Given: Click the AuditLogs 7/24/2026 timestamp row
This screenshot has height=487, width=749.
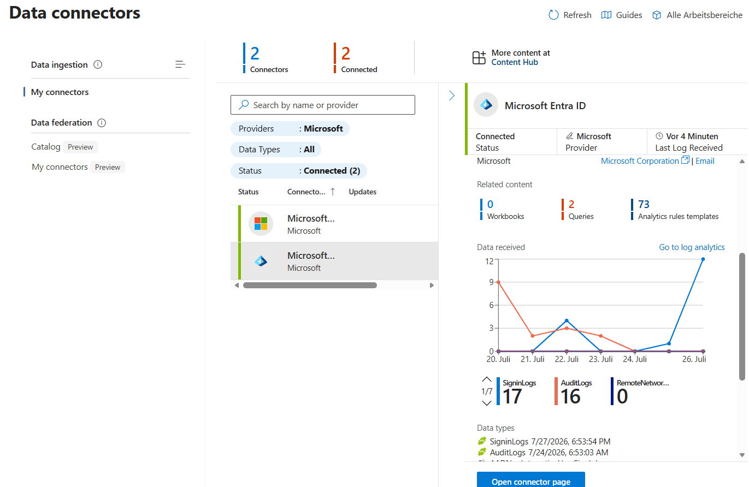Looking at the screenshot, I should (x=542, y=452).
